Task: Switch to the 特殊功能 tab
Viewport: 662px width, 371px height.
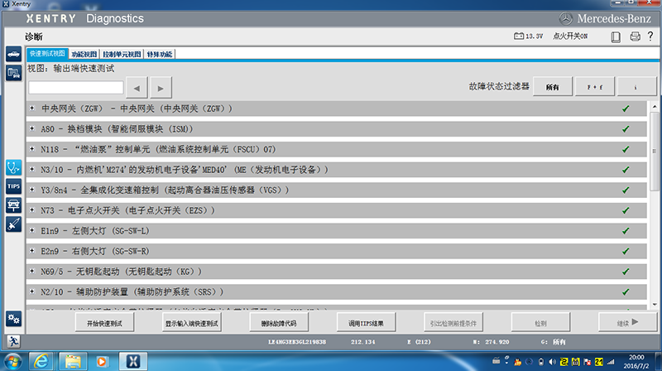Action: coord(160,54)
